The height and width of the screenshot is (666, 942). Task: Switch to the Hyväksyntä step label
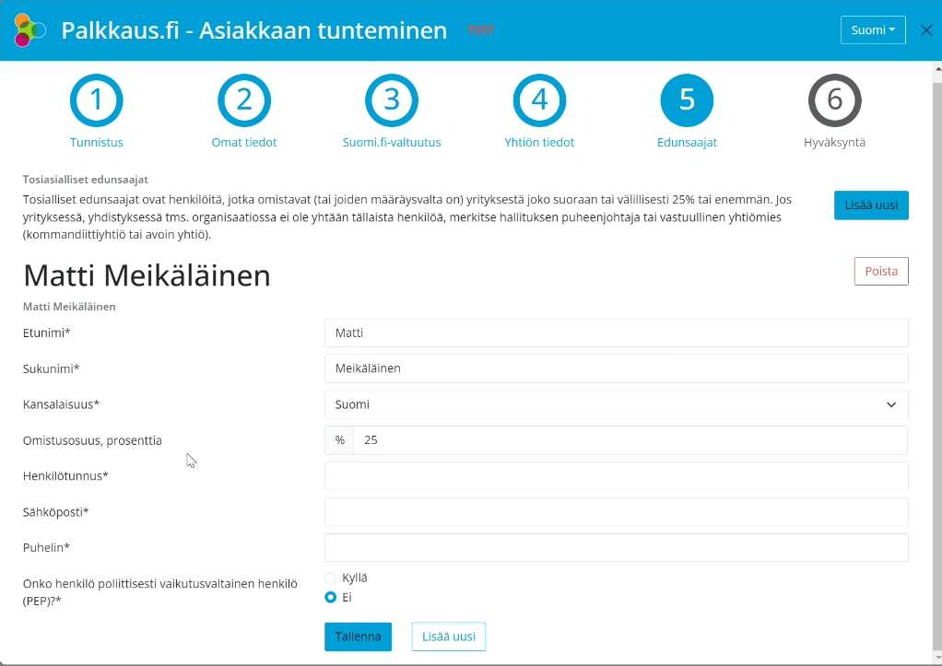pyautogui.click(x=834, y=143)
